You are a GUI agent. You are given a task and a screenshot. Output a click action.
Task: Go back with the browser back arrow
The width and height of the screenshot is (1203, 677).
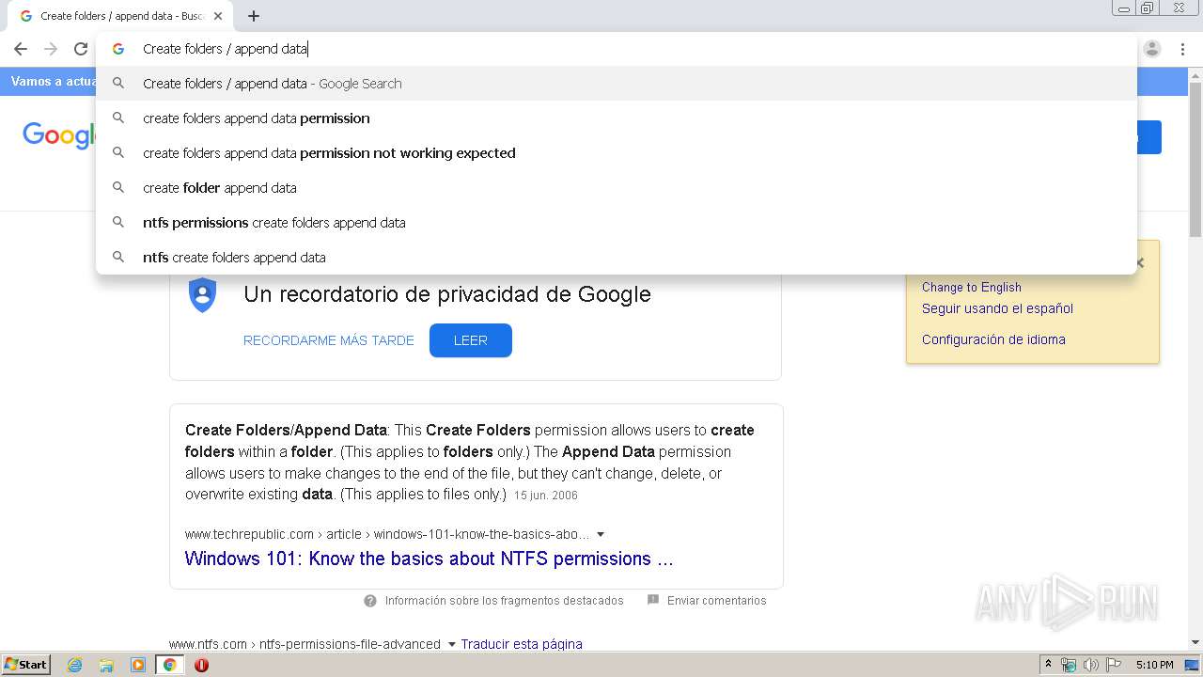[x=21, y=49]
